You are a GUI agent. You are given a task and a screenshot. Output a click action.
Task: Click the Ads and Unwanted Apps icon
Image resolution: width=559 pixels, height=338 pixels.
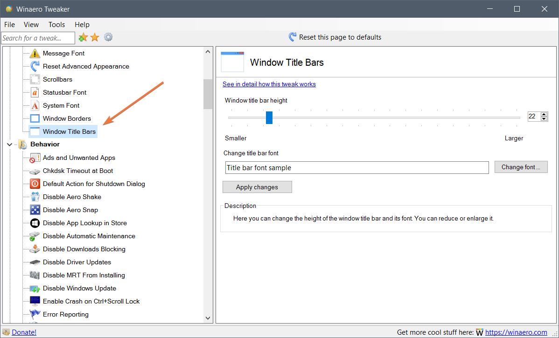[35, 158]
